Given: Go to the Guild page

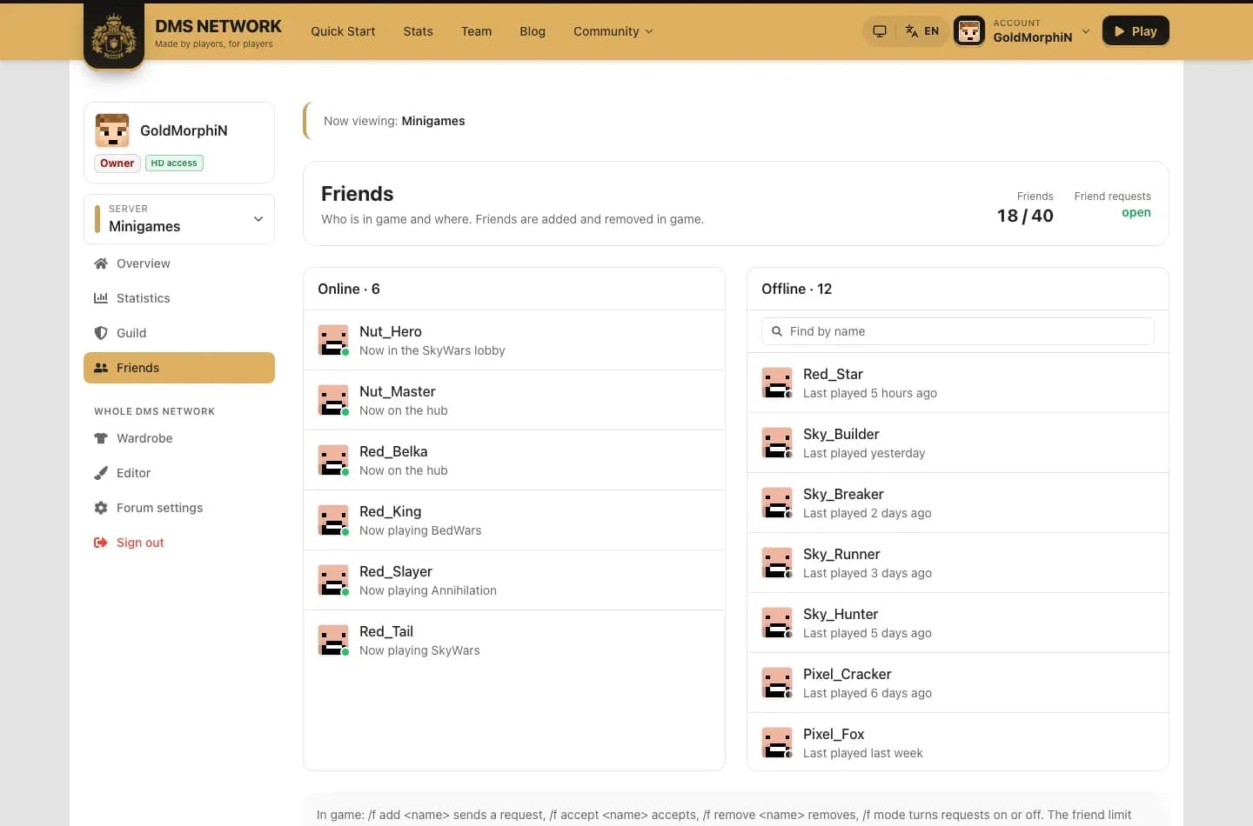Looking at the screenshot, I should 179,333.
